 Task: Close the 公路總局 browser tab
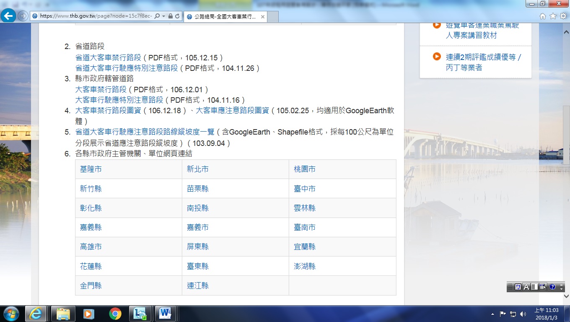click(263, 17)
